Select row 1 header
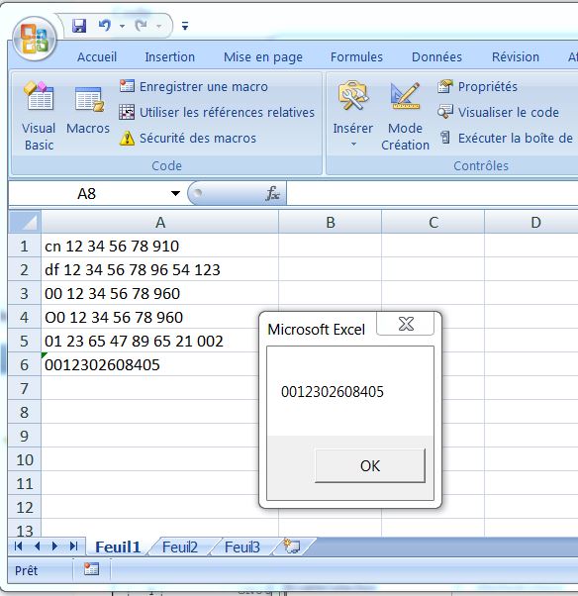The image size is (578, 596). (25, 246)
